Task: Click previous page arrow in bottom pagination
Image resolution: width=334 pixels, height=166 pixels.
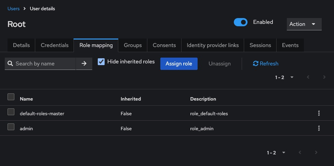Action: [x=300, y=153]
